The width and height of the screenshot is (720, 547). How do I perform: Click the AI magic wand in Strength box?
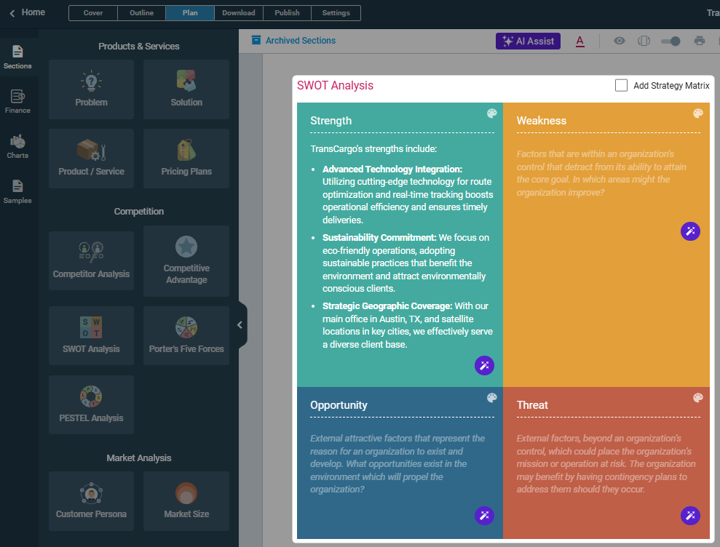coord(484,365)
